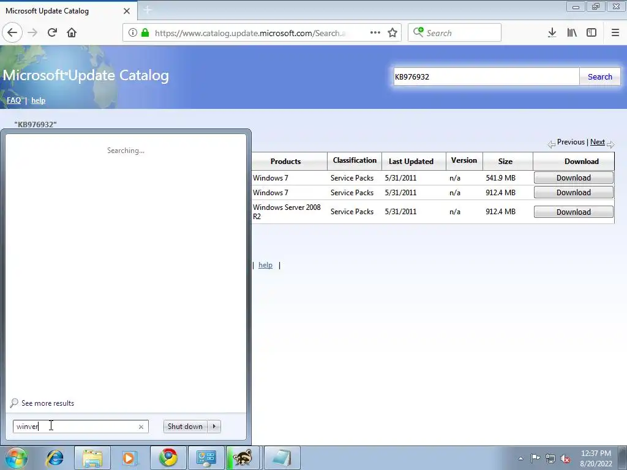627x470 pixels.
Task: Open Windows Media Player from taskbar
Action: pos(129,458)
